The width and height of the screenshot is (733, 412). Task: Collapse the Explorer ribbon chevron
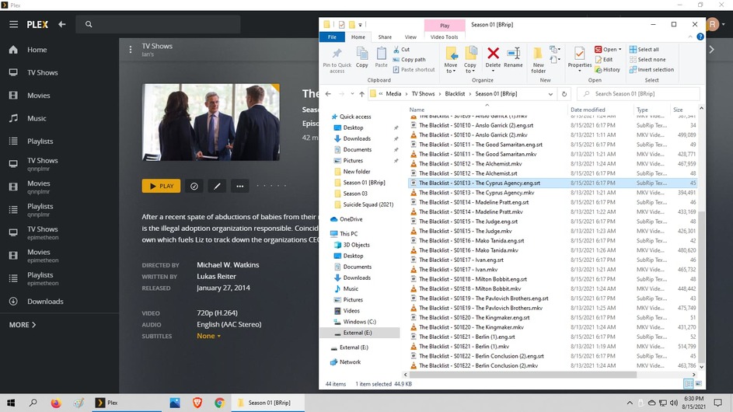(x=690, y=37)
